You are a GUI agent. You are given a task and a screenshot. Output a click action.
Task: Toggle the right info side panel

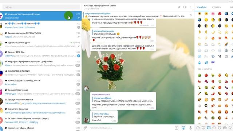pyautogui.click(x=185, y=7)
